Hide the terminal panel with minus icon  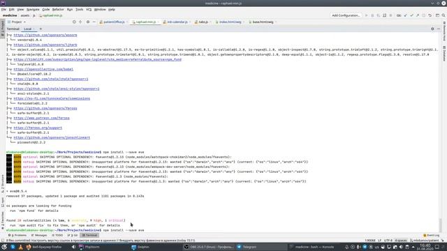click(x=439, y=29)
